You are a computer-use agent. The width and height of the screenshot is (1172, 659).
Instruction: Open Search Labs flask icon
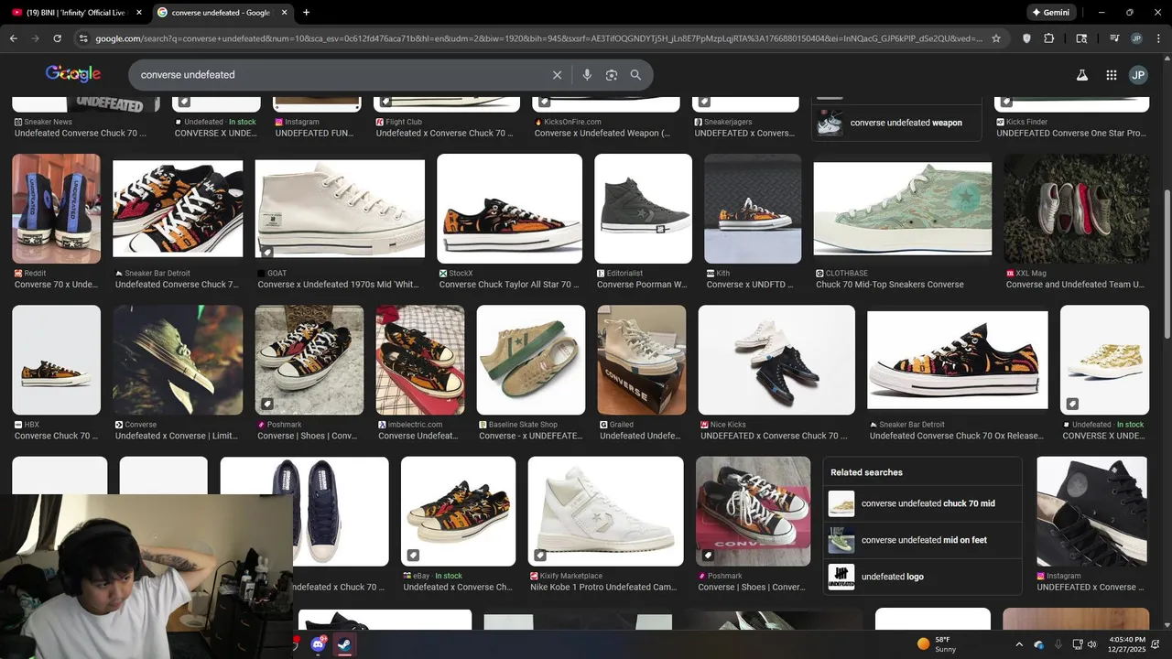[x=1081, y=75]
